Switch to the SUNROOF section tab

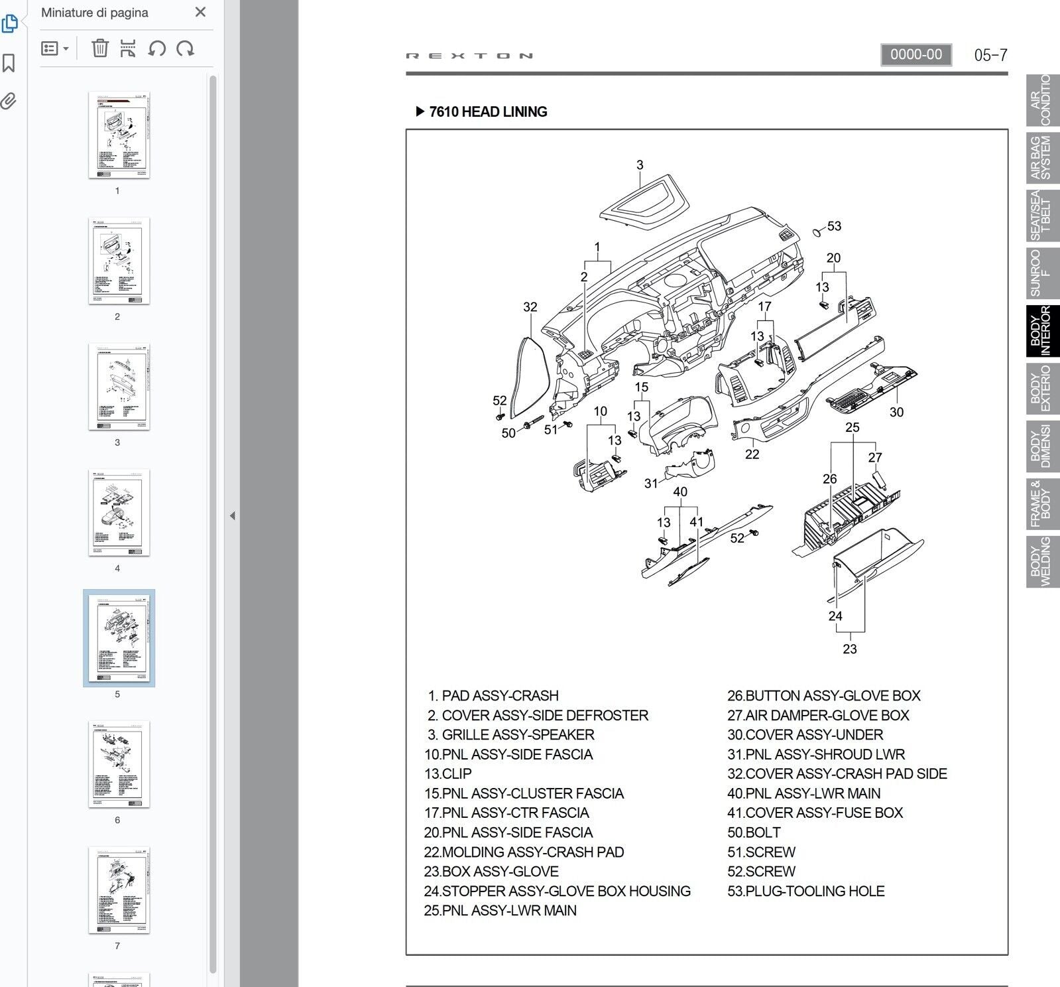tap(1041, 273)
